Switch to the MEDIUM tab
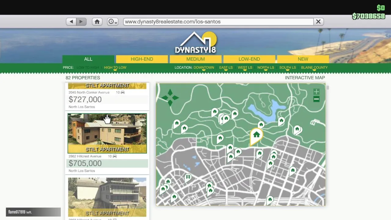This screenshot has width=391, height=220. [195, 59]
